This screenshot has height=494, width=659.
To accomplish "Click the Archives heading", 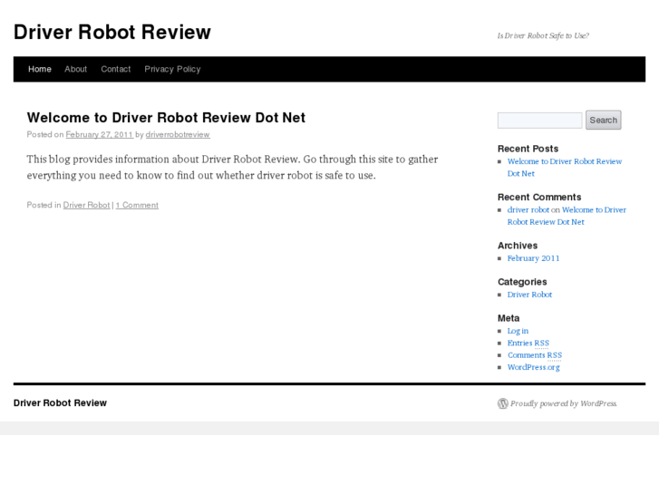I will pos(518,246).
